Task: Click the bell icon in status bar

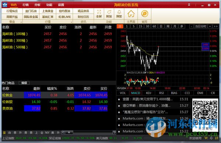Action: coord(211,138)
